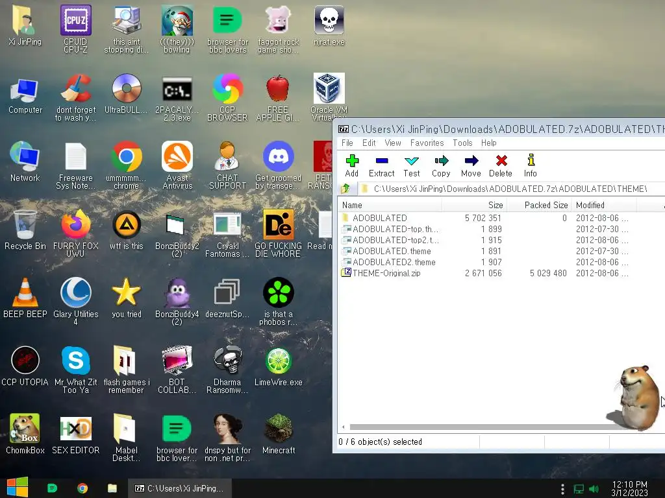Select the Freeware Sys Note... file icon
665x498 pixels.
pos(75,166)
